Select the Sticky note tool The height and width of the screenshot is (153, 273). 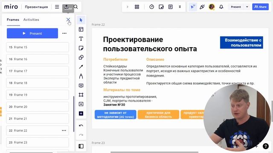click(81, 48)
